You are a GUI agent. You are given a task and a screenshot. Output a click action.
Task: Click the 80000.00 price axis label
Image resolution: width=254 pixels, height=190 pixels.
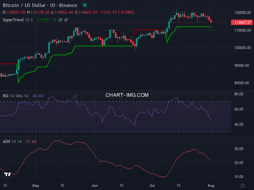(x=242, y=83)
